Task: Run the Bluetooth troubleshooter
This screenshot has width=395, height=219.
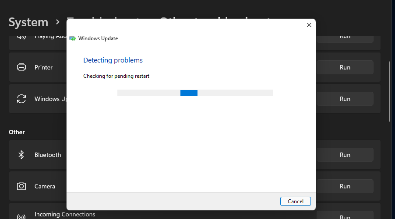Action: (x=345, y=155)
